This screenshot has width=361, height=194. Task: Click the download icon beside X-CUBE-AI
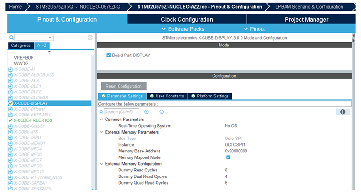click(x=10, y=69)
